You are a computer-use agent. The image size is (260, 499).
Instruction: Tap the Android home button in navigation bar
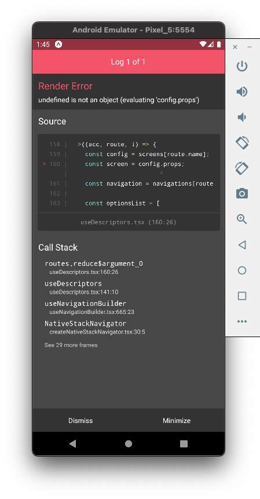pyautogui.click(x=128, y=444)
